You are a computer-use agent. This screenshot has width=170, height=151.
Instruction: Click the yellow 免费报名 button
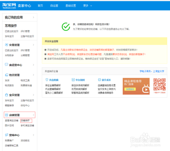[130, 89]
